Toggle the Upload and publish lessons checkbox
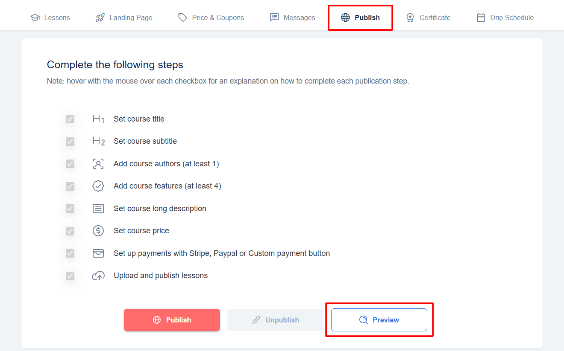The width and height of the screenshot is (564, 351). pyautogui.click(x=70, y=276)
